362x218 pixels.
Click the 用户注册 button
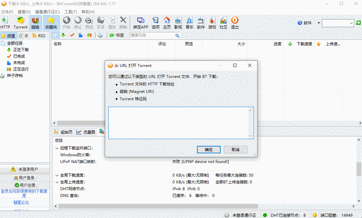tap(25, 185)
